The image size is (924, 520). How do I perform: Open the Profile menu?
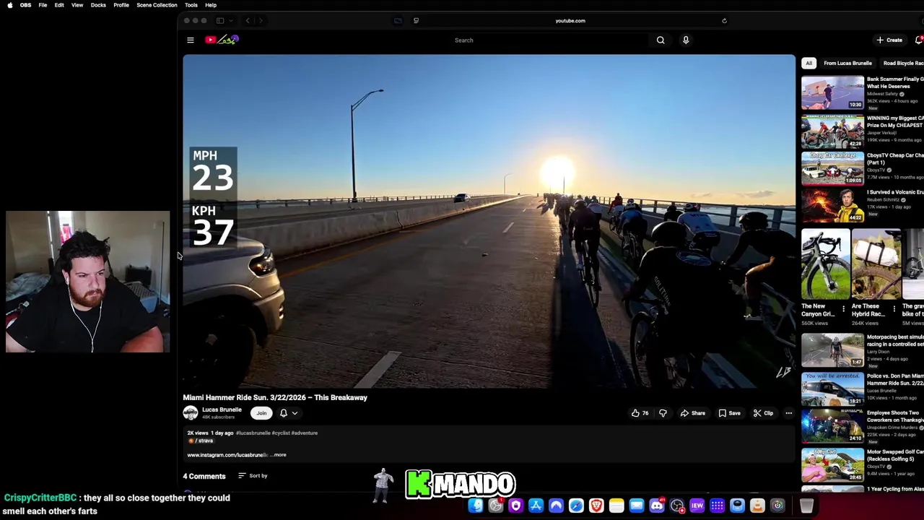point(121,5)
